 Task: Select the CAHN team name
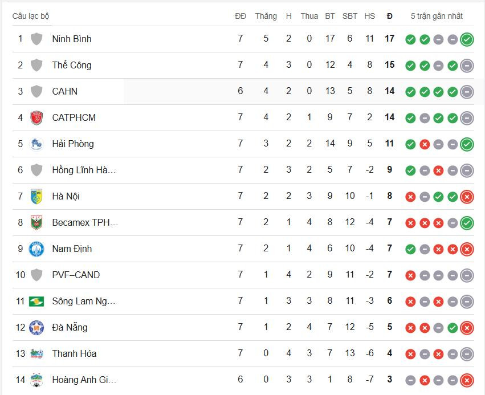coord(64,91)
